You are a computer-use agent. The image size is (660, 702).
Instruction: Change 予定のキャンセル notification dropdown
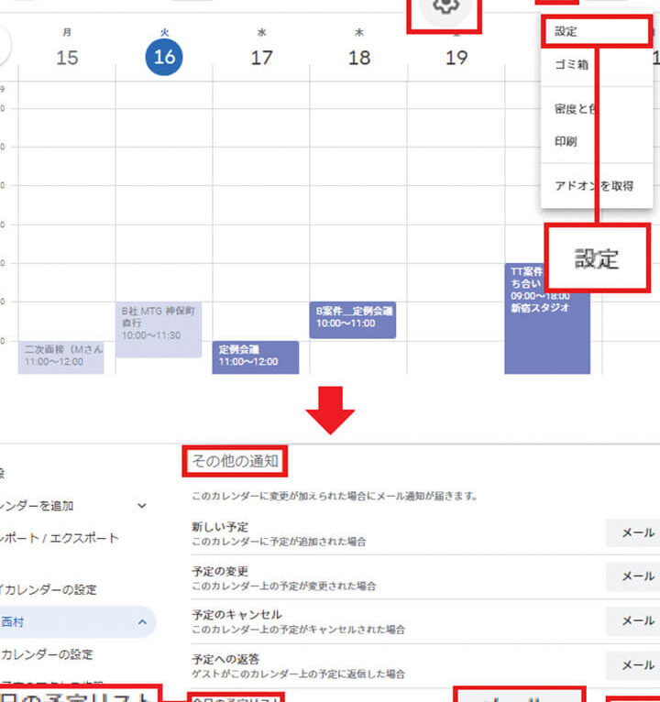point(634,620)
